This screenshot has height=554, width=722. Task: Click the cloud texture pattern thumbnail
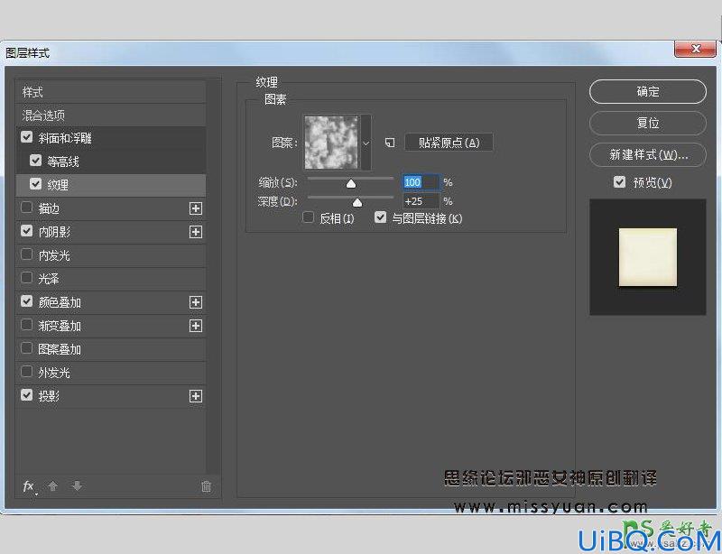coord(331,143)
